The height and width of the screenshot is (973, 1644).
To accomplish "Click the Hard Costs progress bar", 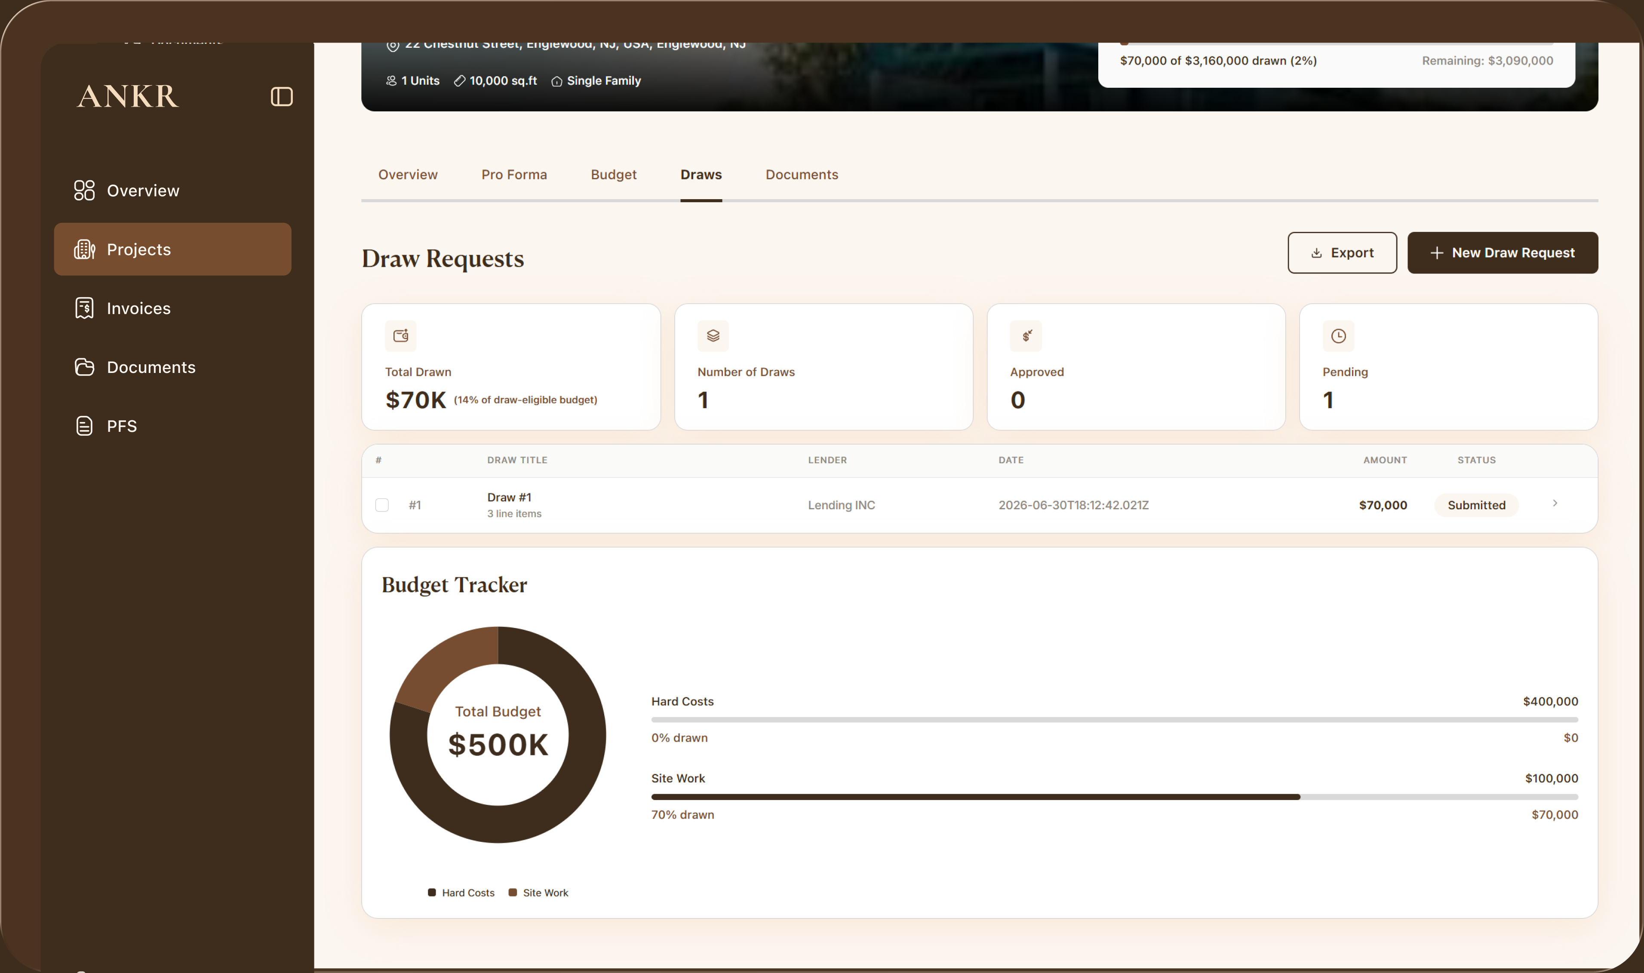I will tap(1114, 720).
